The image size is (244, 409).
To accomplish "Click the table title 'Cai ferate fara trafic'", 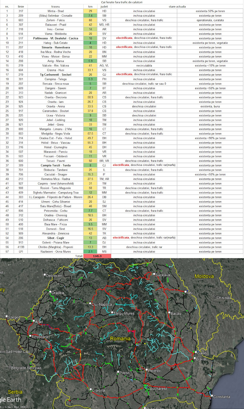I will (122, 2).
